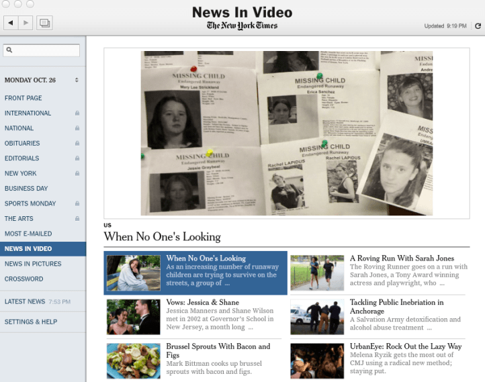This screenshot has width=485, height=382.
Task: Select News In Video in sidebar
Action: [43, 249]
